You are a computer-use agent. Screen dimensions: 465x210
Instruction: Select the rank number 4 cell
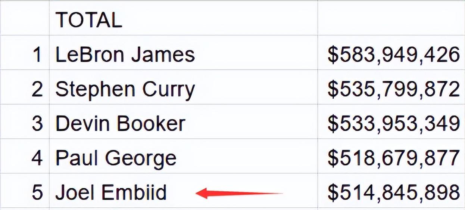click(x=37, y=158)
